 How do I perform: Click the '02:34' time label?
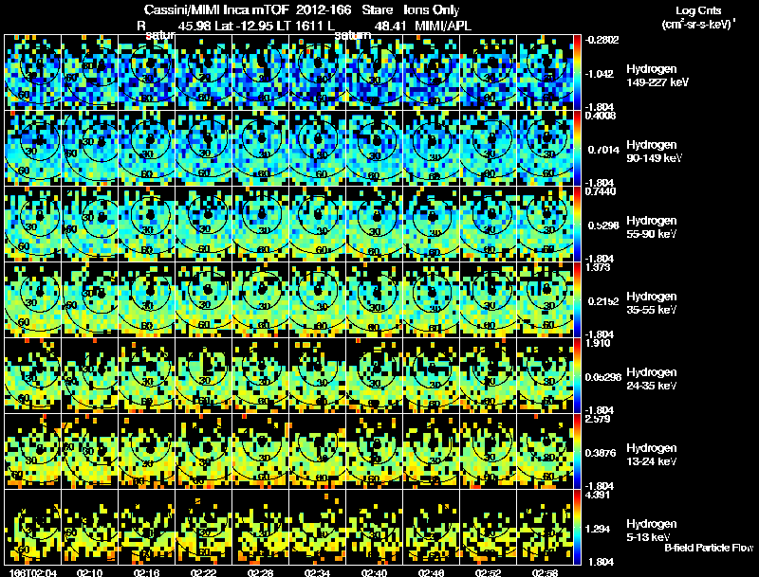coord(318,572)
